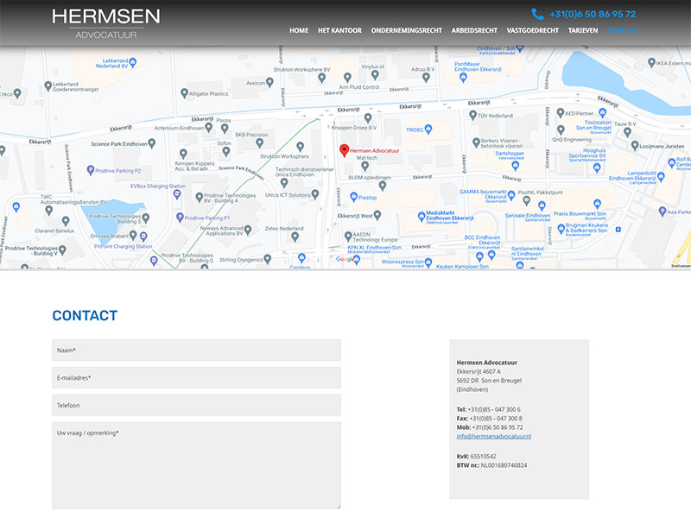The height and width of the screenshot is (518, 691).
Task: Click the BTW number NL001680746B24
Action: [504, 465]
